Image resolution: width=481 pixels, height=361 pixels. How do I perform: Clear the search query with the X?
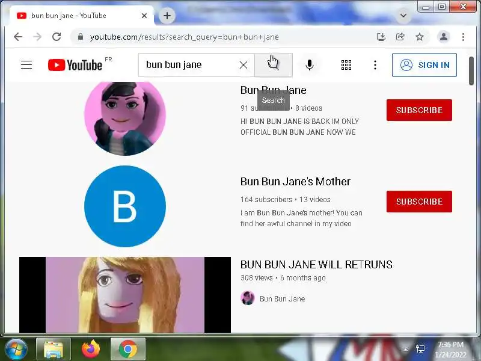[244, 65]
